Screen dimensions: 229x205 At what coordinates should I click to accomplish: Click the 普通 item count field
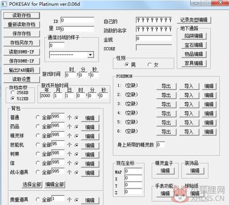[x=58, y=116]
